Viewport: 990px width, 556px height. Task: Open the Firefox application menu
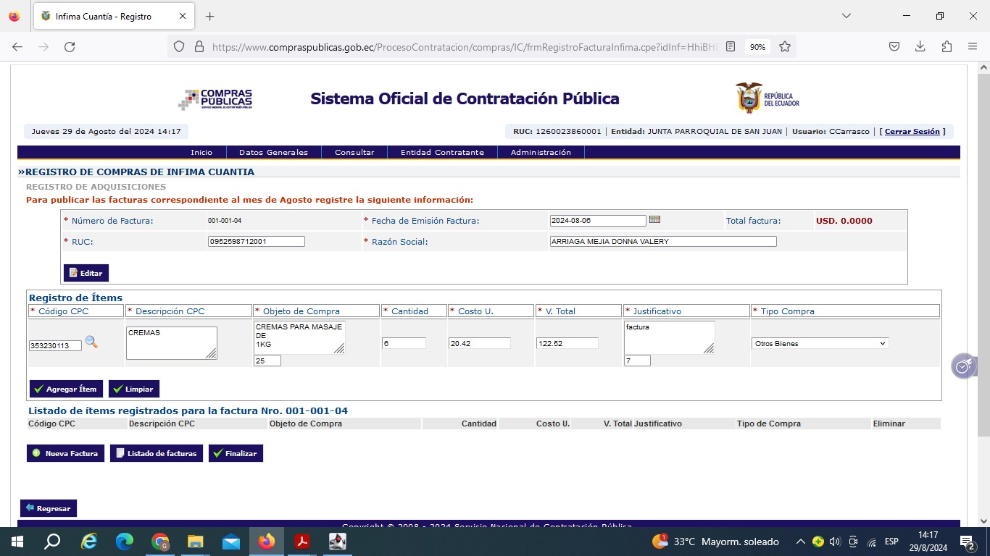[x=973, y=46]
